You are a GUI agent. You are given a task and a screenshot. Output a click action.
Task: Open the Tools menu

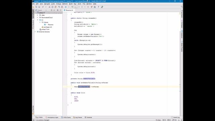pos(79,4)
